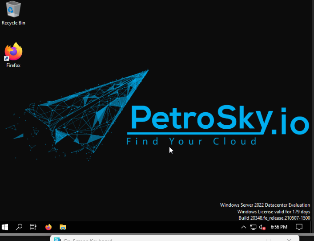
Task: Open File Explorer from the taskbar
Action: 63,227
